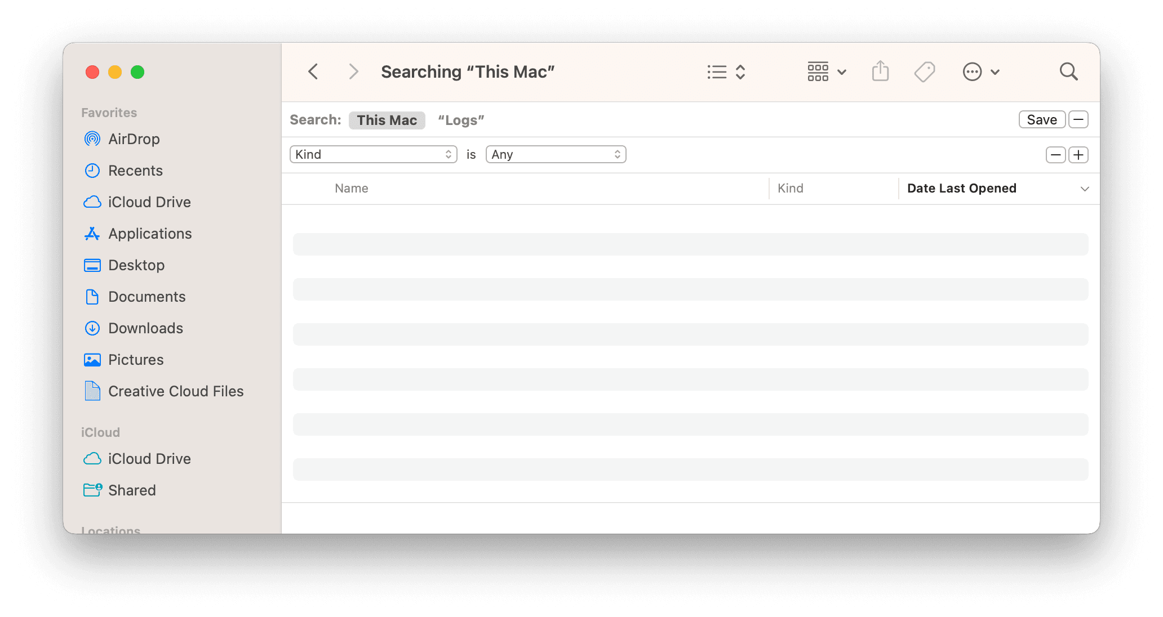Select the Pictures sidebar entry

(136, 359)
